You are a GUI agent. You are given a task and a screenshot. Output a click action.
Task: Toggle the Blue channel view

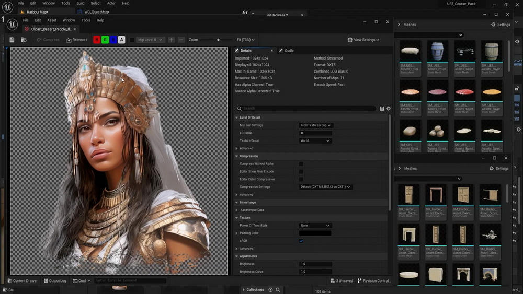coord(113,40)
